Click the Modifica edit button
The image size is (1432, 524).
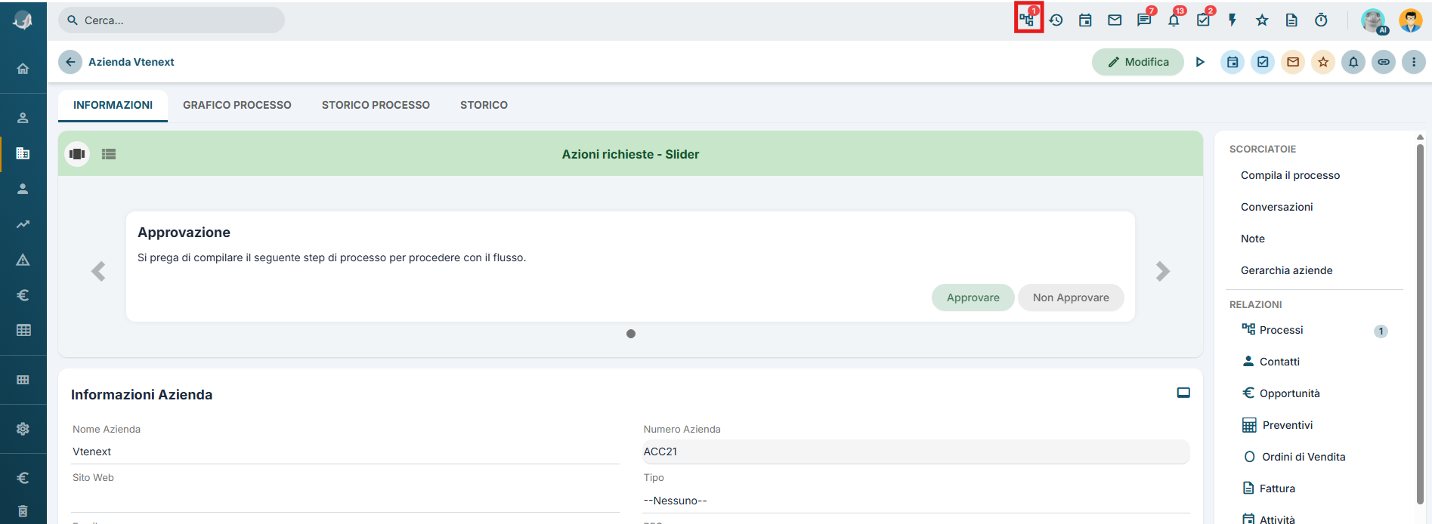coord(1138,62)
